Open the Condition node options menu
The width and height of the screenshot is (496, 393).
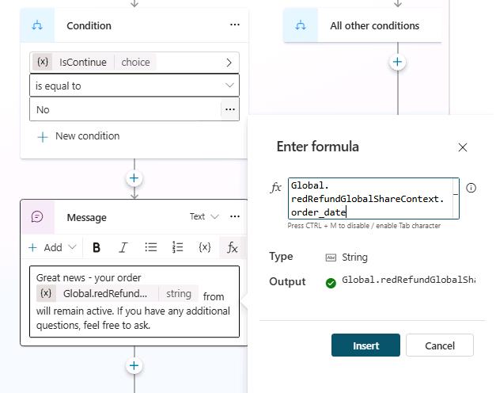tap(234, 25)
